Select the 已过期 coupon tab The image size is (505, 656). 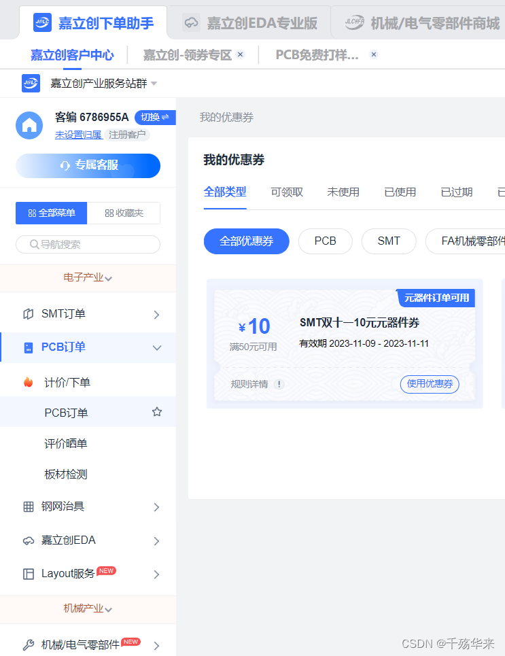point(457,192)
